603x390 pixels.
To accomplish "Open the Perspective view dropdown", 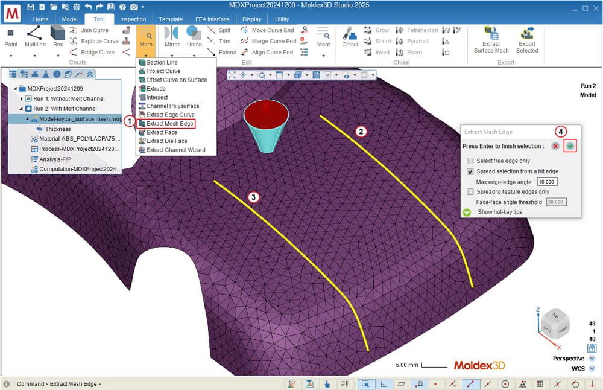I will pyautogui.click(x=592, y=359).
